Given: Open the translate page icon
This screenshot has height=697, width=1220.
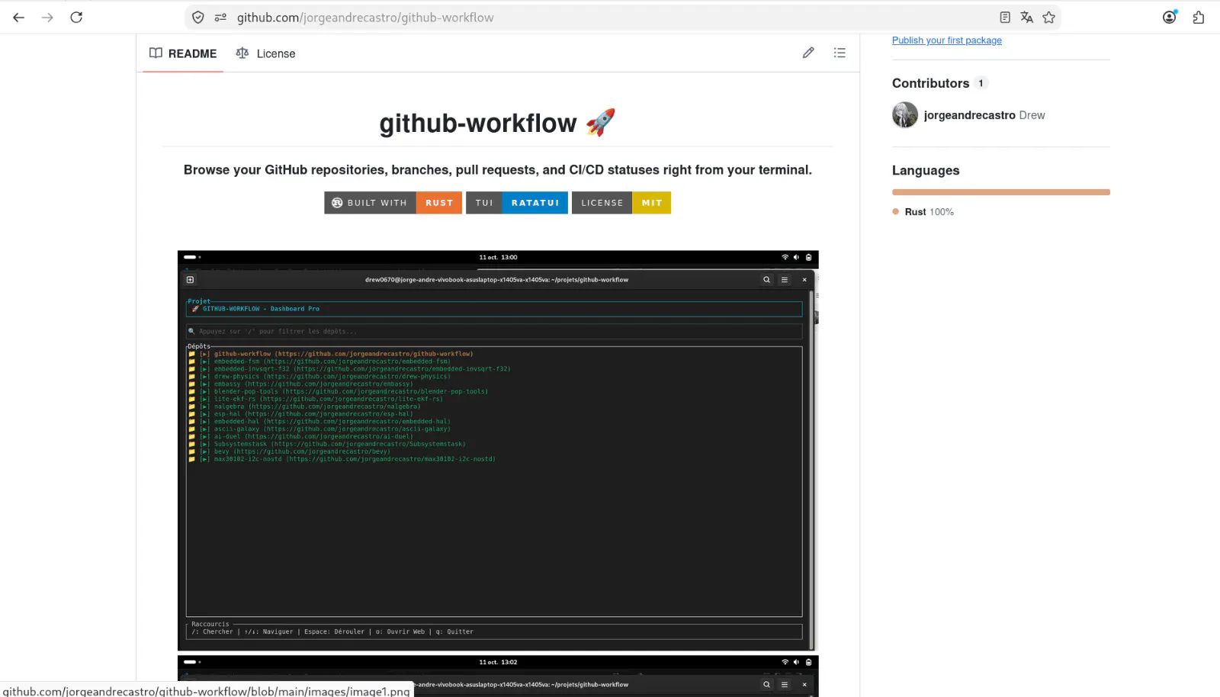Looking at the screenshot, I should click(1027, 18).
